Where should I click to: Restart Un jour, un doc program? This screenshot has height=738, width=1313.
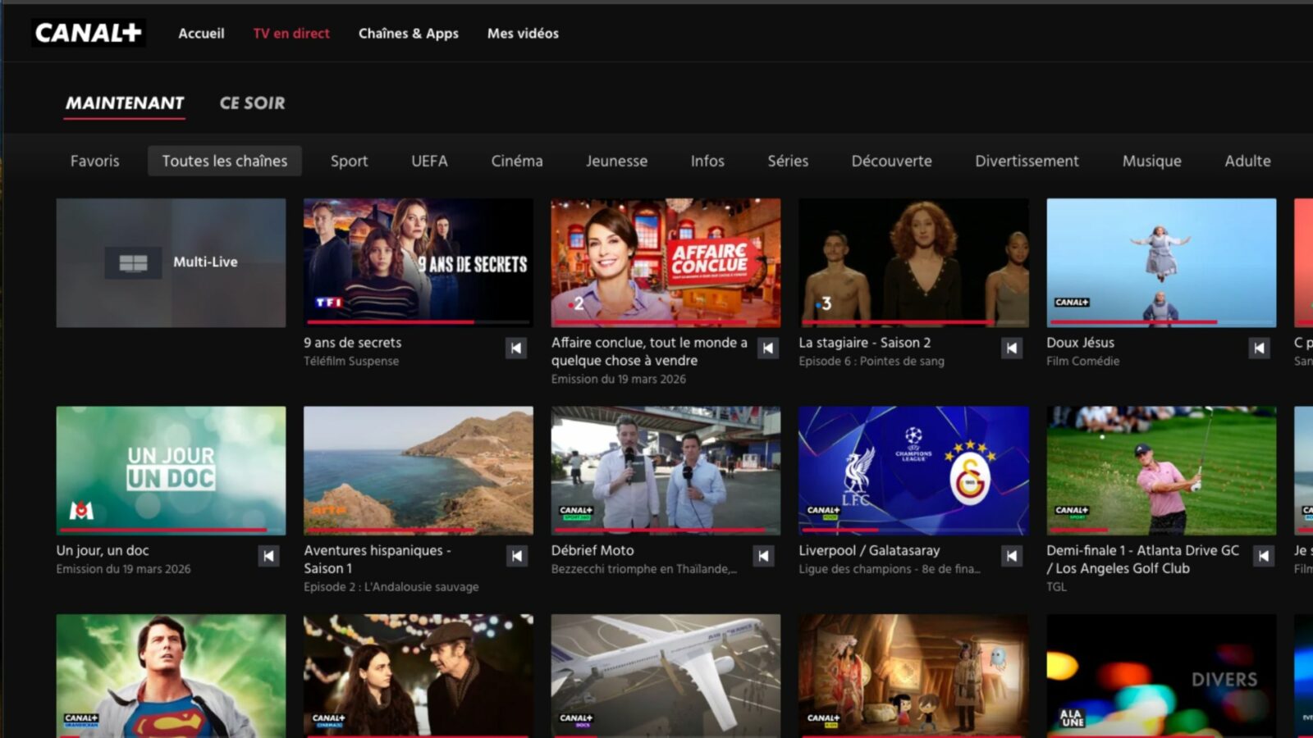click(268, 556)
